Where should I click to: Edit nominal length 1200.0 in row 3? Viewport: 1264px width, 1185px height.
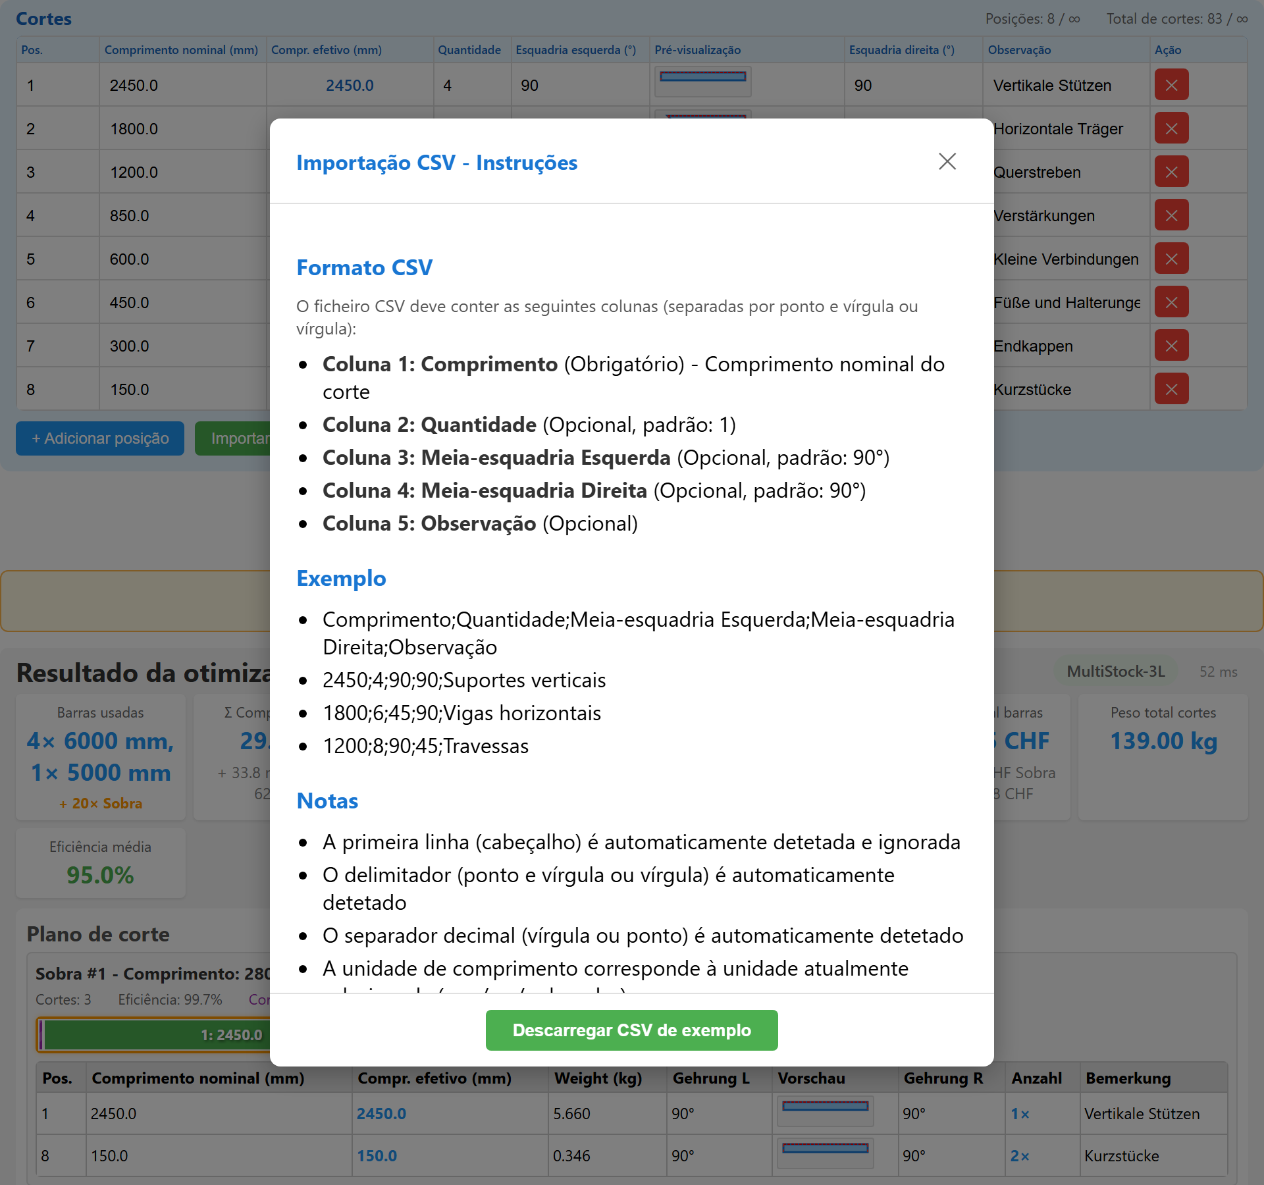(x=183, y=172)
